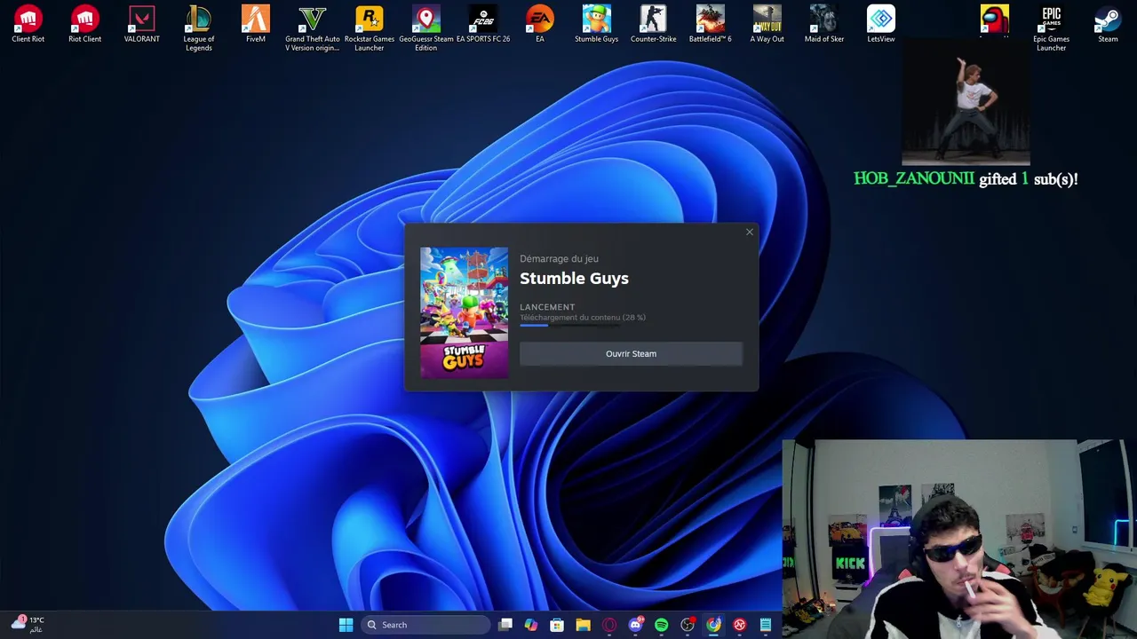
Task: Open Microsoft Store from the taskbar
Action: click(x=557, y=625)
